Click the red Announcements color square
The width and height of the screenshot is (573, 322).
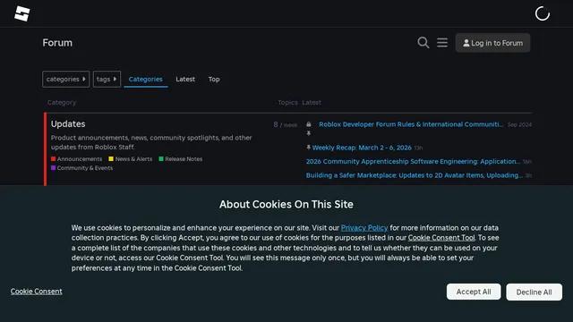point(54,159)
